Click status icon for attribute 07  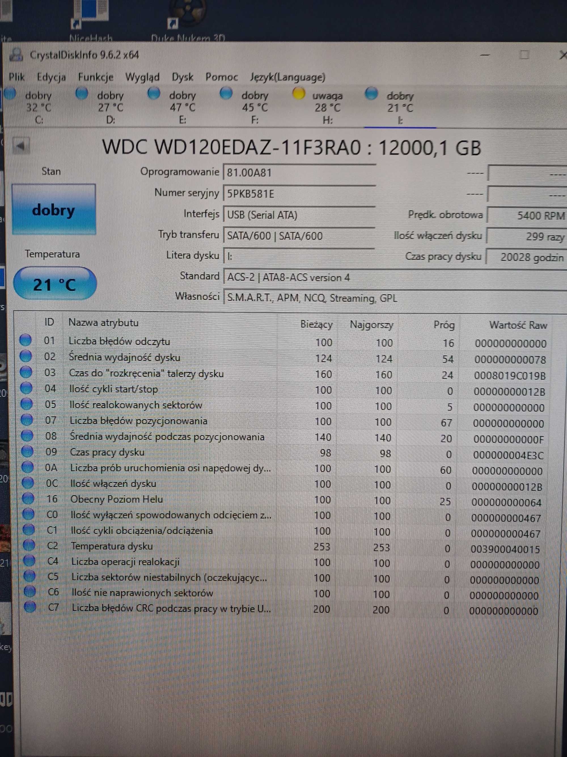click(x=27, y=419)
